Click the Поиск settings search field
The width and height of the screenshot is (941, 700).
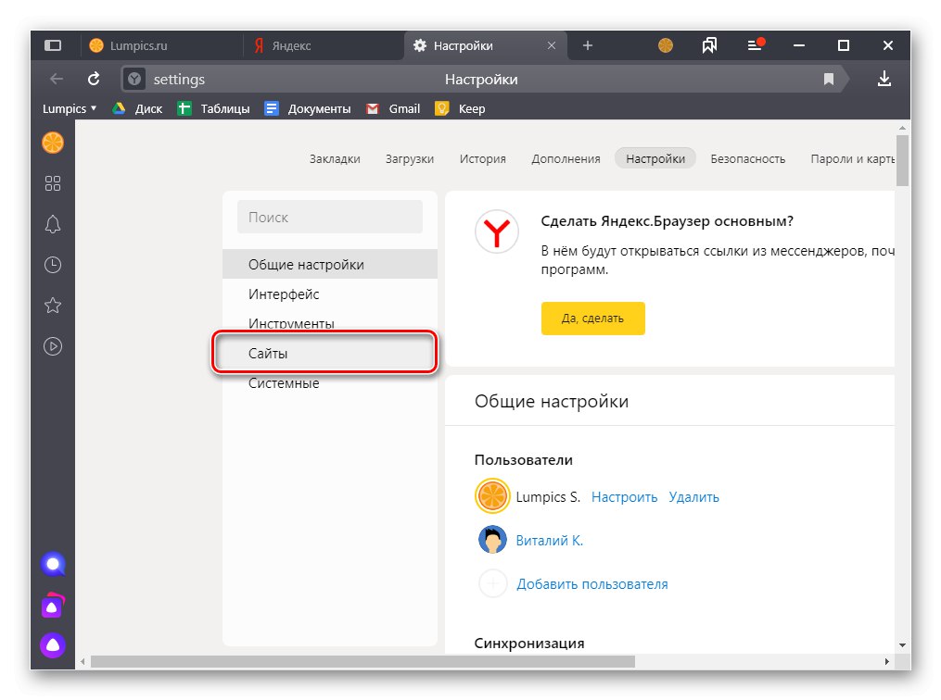(x=329, y=217)
